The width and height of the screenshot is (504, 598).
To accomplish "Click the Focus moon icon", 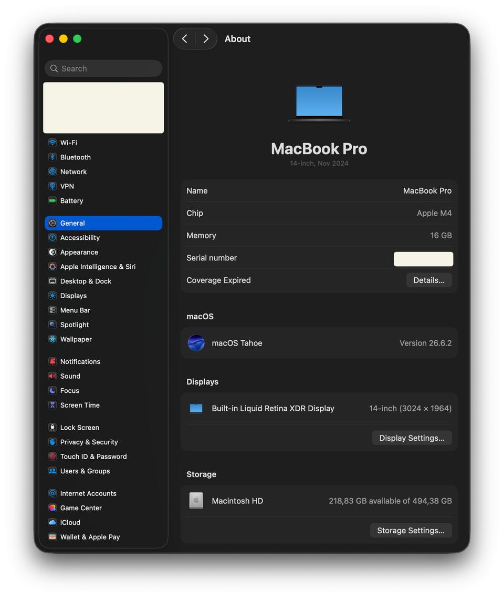I will [x=52, y=391].
